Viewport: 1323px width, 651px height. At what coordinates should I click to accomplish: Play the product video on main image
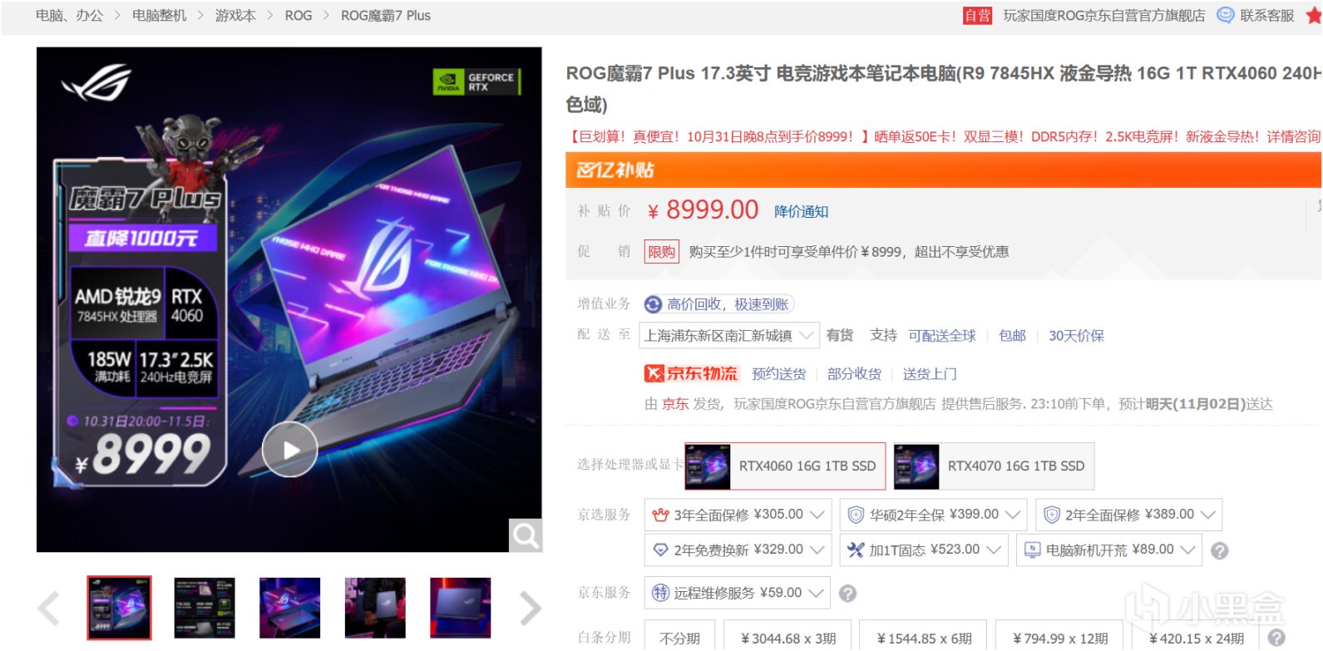pos(289,450)
